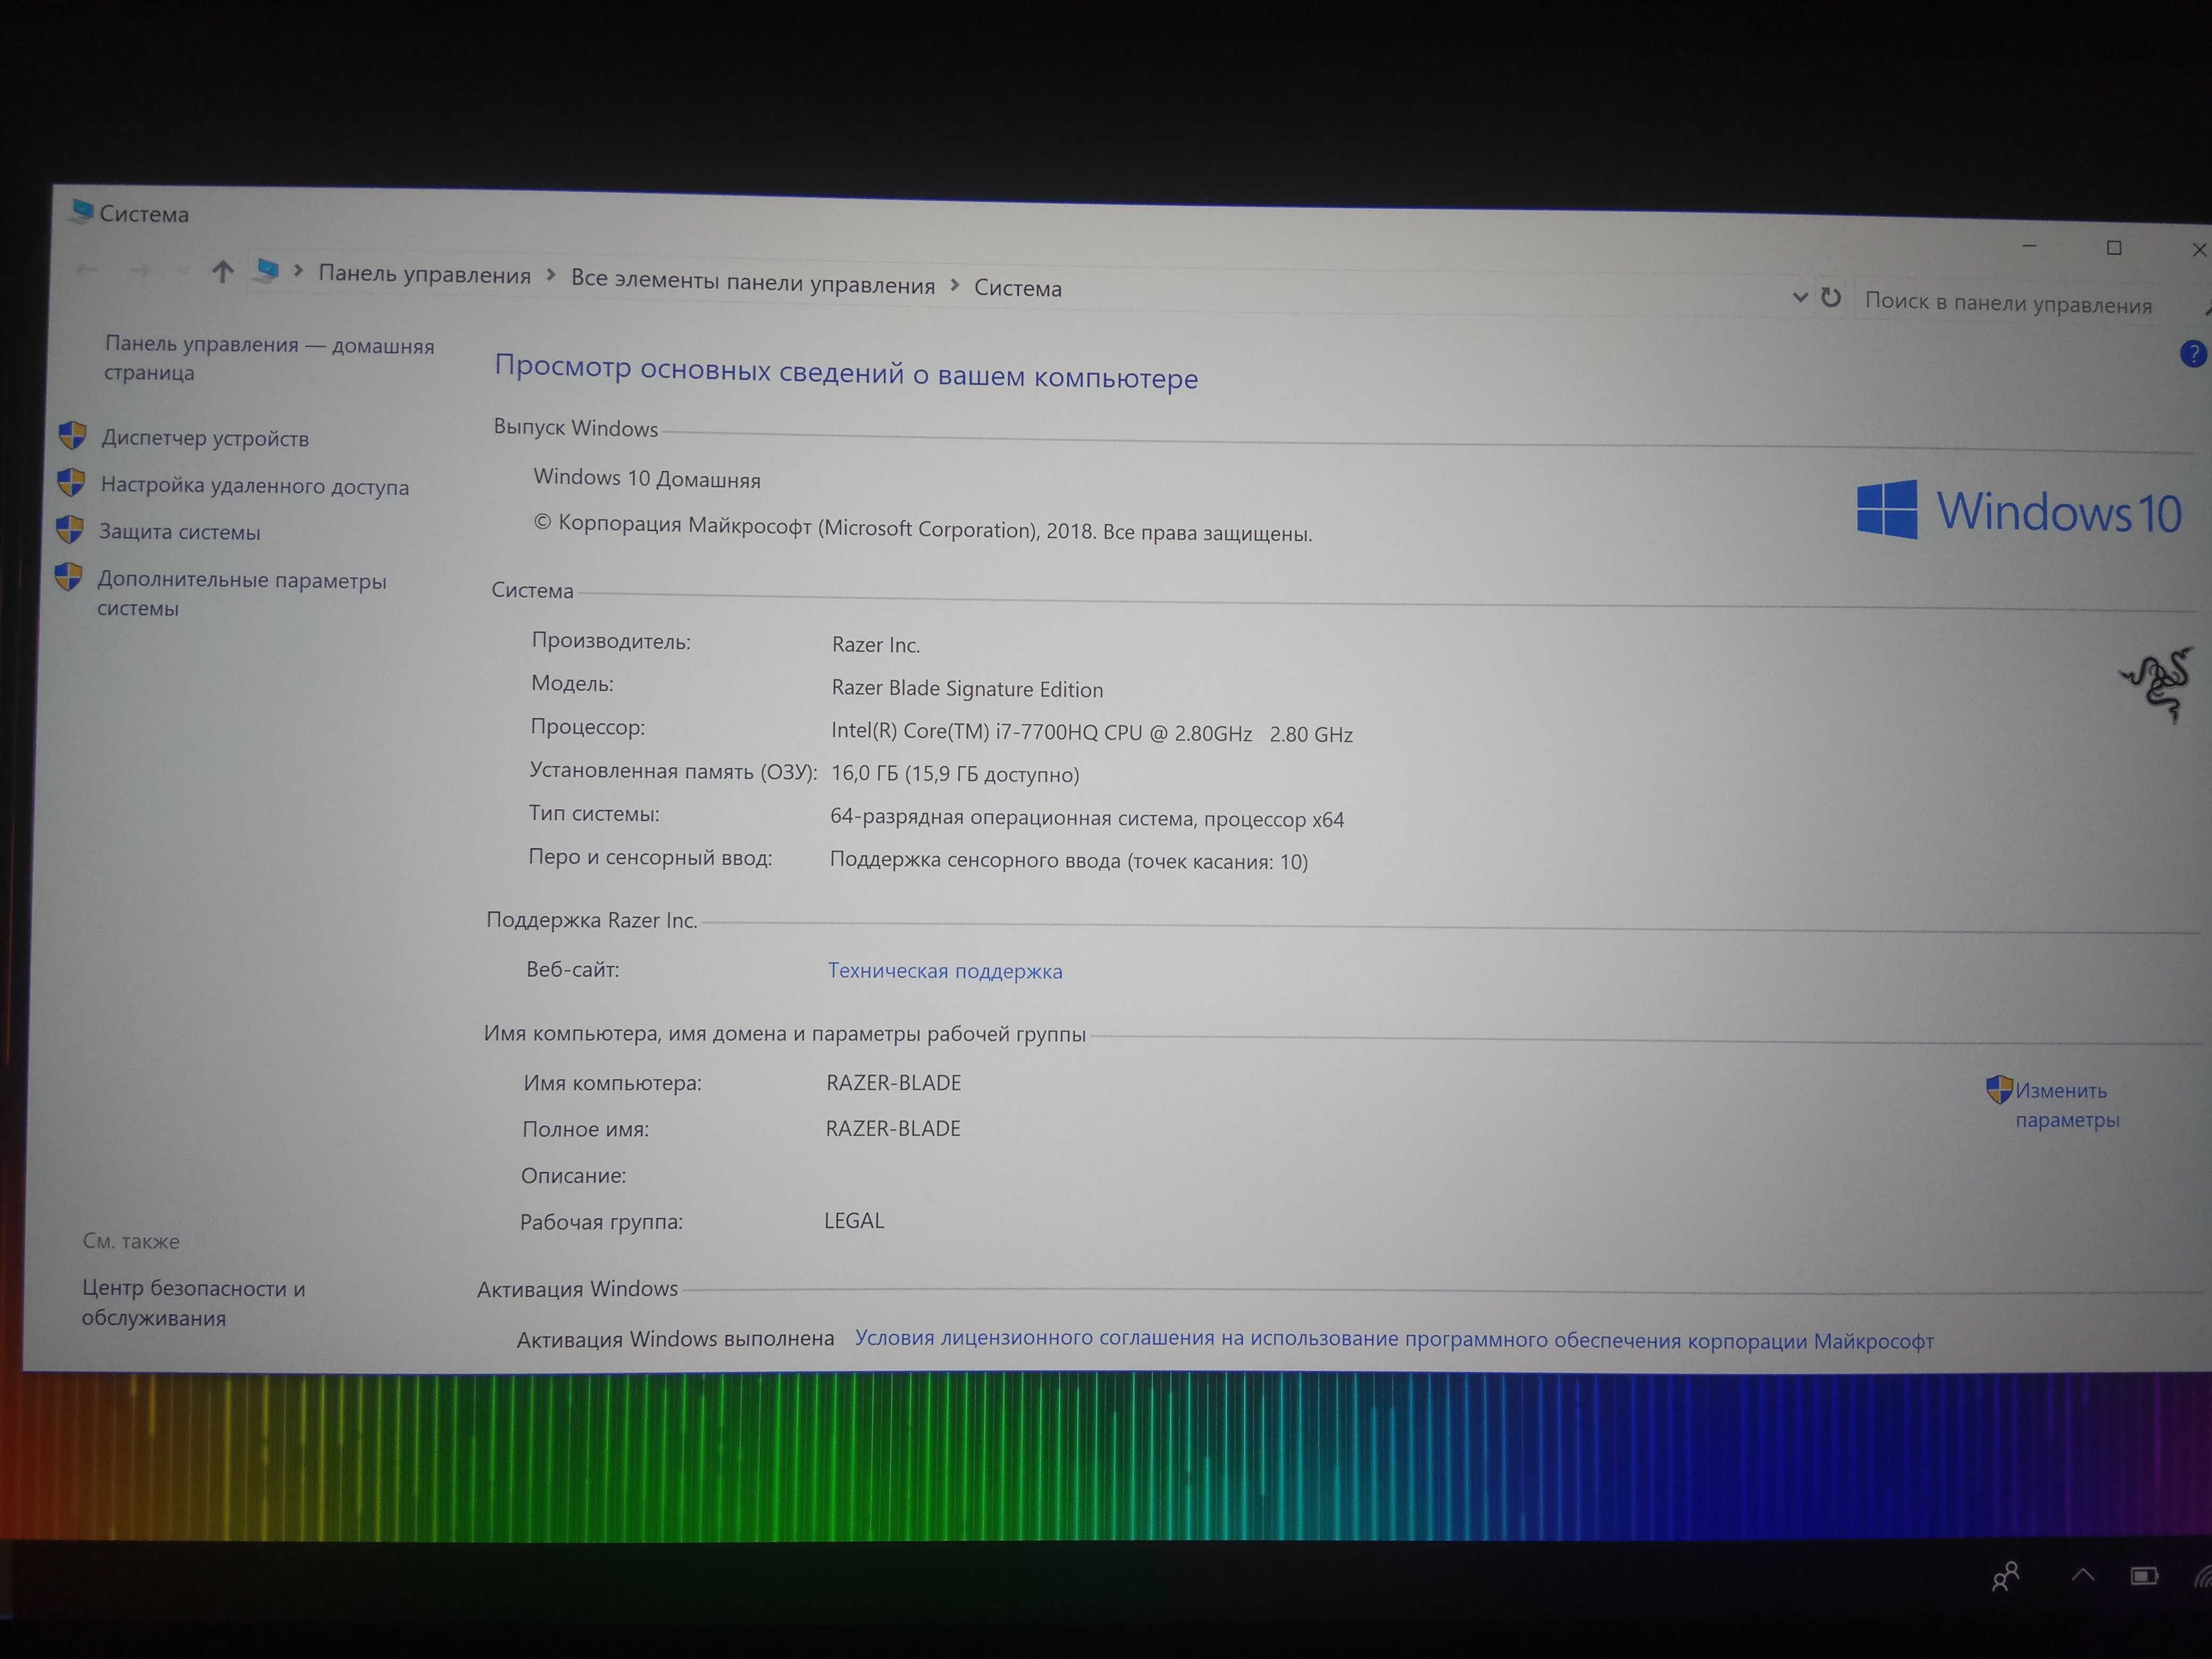Expand chevron before Панель управления breadcrumb
This screenshot has width=2212, height=1659.
click(298, 271)
